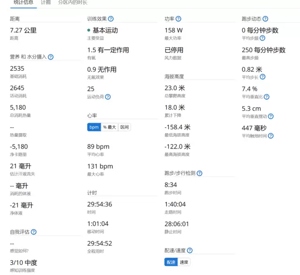Open help icon beside 平均触地时间
Image resolution: width=300 pixels, height=275 pixels.
point(270,136)
